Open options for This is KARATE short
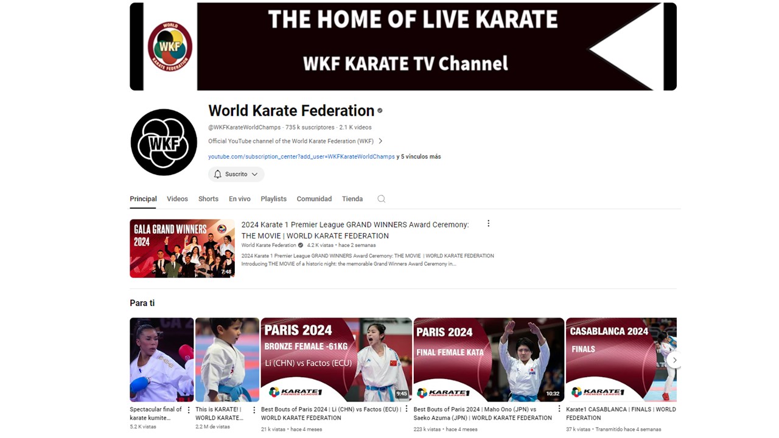Screen dimensions: 779x438 254,410
